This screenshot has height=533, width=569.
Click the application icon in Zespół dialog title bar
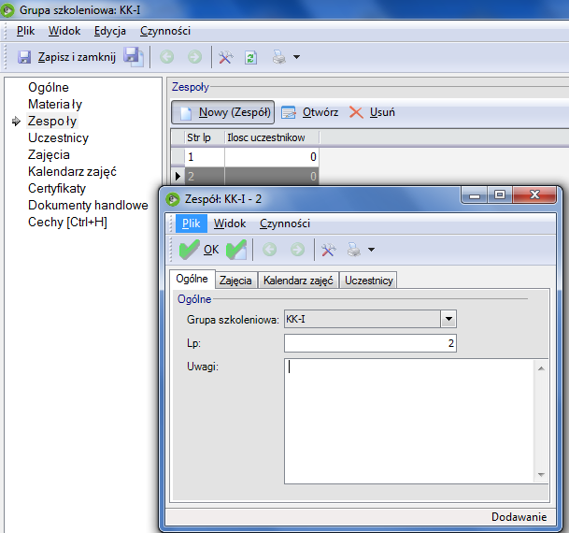click(x=173, y=199)
